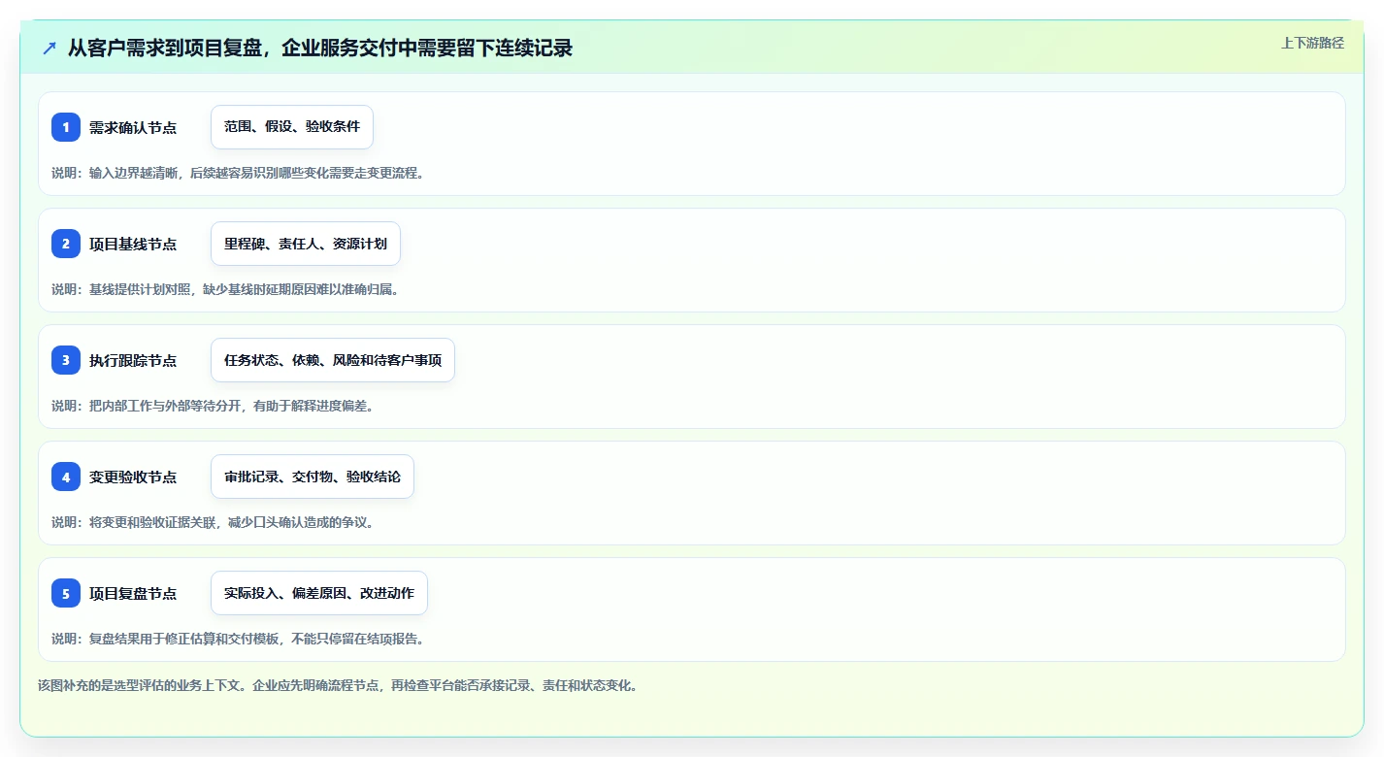The width and height of the screenshot is (1384, 757).
Task: Select the 实际投入、偏差原因、改进动作 chip
Action: (319, 593)
